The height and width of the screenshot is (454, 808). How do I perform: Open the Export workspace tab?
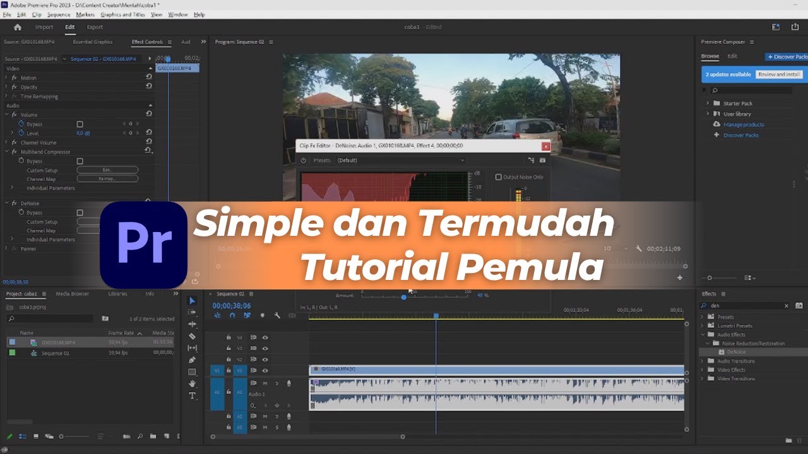95,27
